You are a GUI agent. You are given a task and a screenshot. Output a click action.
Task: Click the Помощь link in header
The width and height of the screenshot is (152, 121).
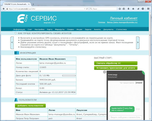102,22
